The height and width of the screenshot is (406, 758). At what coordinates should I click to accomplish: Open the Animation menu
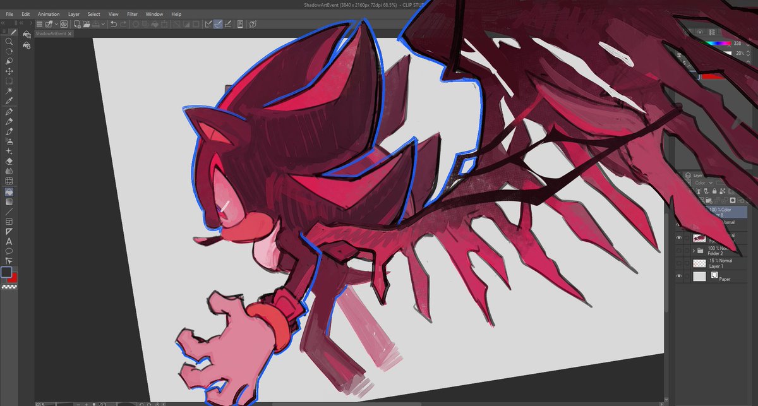coord(49,14)
